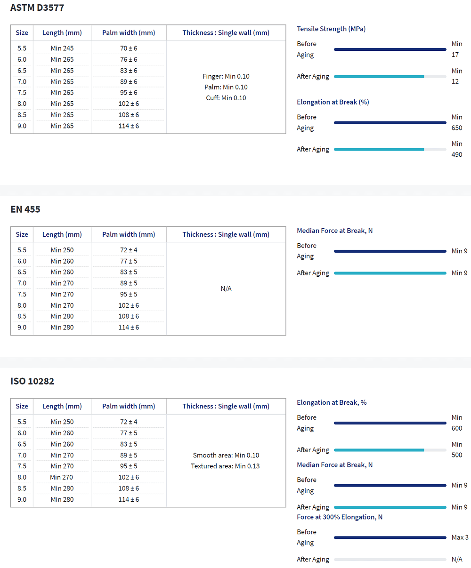The width and height of the screenshot is (471, 568).
Task: Click ASTM Tensile Strength After Aging bar
Action: (390, 76)
